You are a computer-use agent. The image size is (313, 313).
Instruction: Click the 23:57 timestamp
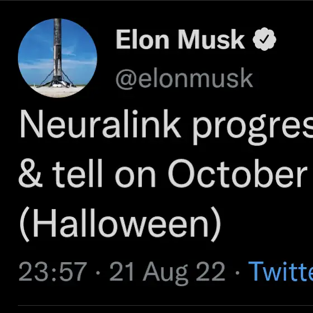[x=53, y=272]
